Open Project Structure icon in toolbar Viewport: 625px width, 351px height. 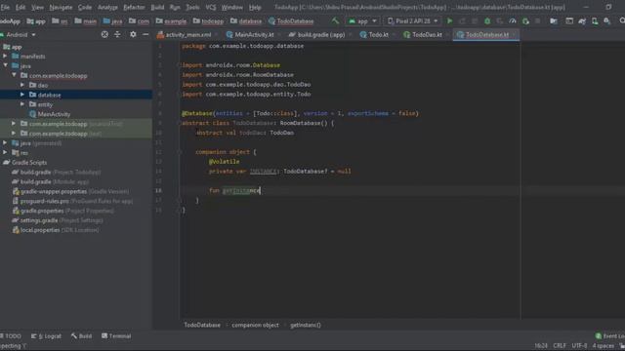click(554, 20)
